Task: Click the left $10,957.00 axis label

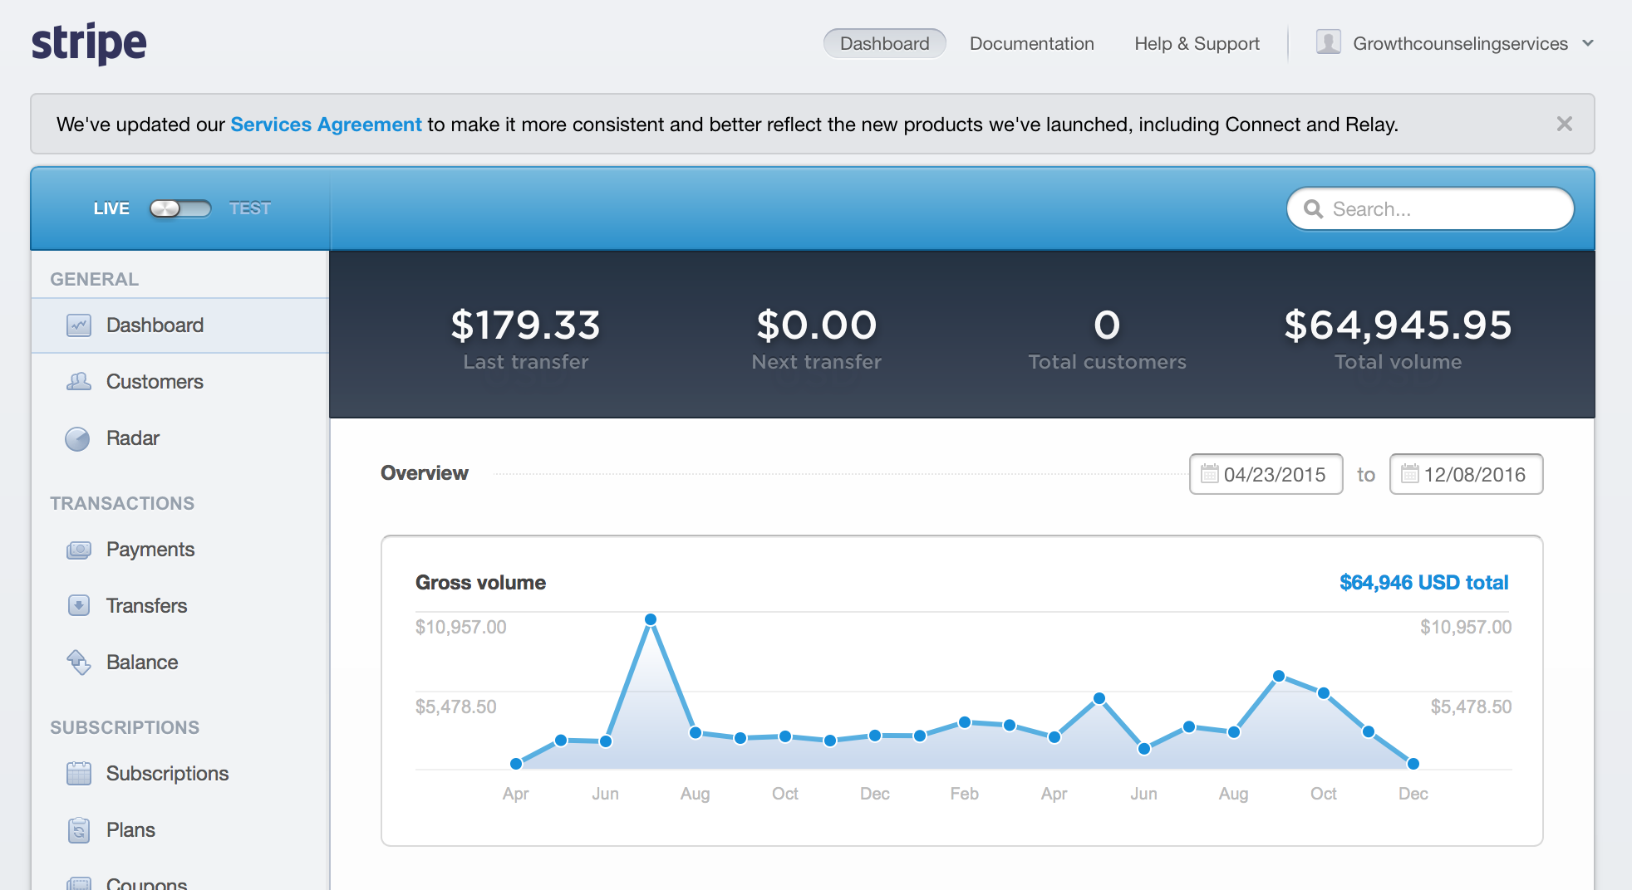Action: pos(461,627)
